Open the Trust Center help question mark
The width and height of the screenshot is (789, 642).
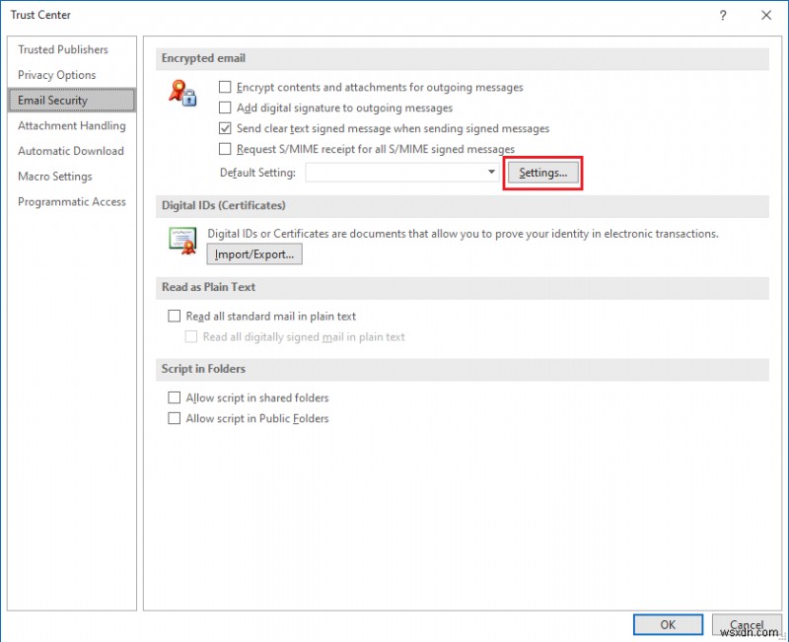pyautogui.click(x=723, y=15)
